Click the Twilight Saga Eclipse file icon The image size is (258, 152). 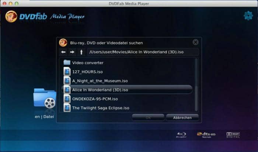tap(67, 108)
